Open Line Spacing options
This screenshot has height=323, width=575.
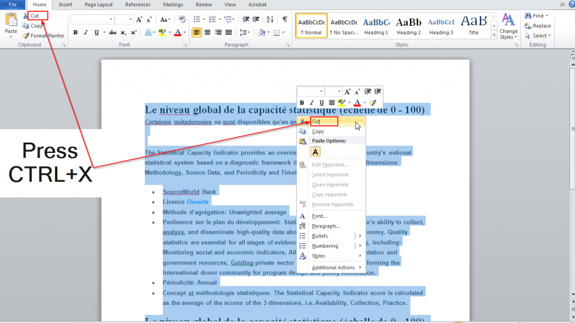pos(244,33)
